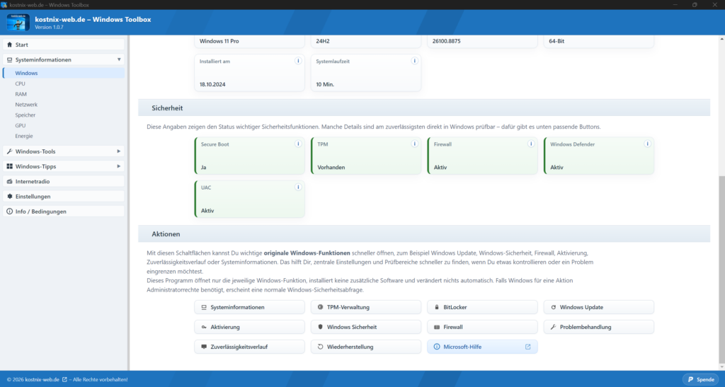Image resolution: width=725 pixels, height=387 pixels.
Task: Click the gear icon beside Einstellungen
Action: point(9,196)
